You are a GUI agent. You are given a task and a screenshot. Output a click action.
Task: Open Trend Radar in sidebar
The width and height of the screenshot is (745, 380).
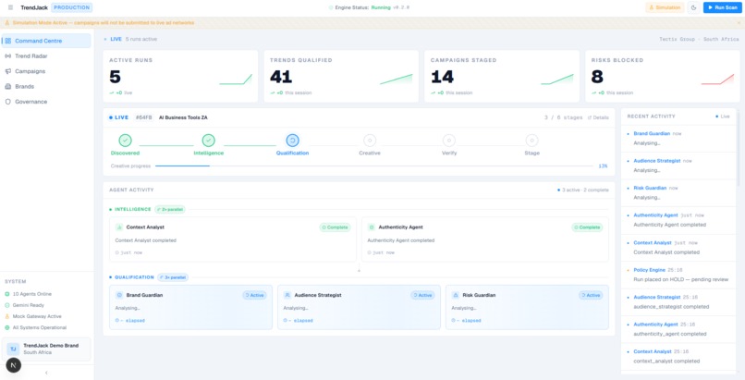[x=46, y=56]
